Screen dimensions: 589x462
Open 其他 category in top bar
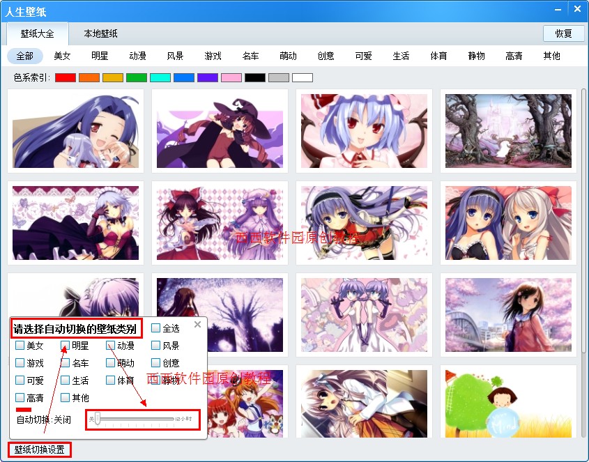click(551, 56)
